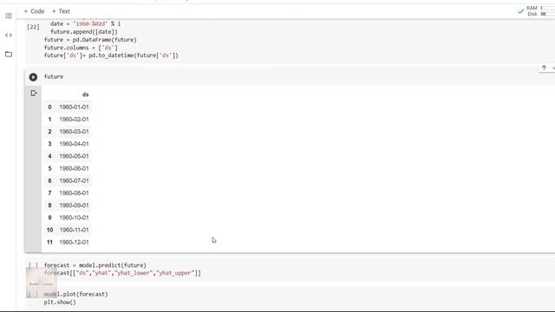This screenshot has height=312, width=555.
Task: Select the 1960-03-01 cell
Action: click(x=74, y=132)
